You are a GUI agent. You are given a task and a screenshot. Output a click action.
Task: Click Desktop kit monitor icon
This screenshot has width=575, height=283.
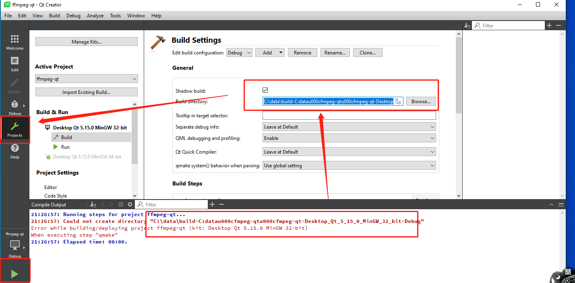point(48,127)
